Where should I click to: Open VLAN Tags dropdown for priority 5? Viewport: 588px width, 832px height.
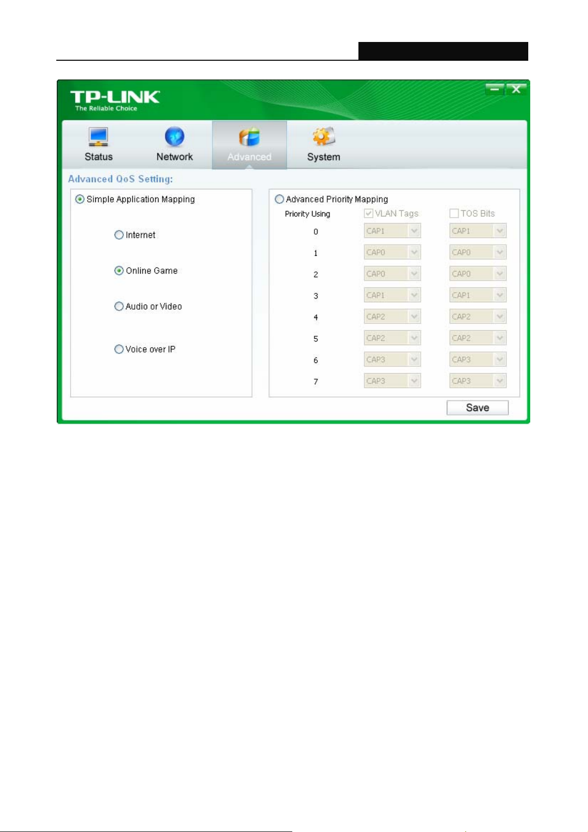tap(392, 338)
